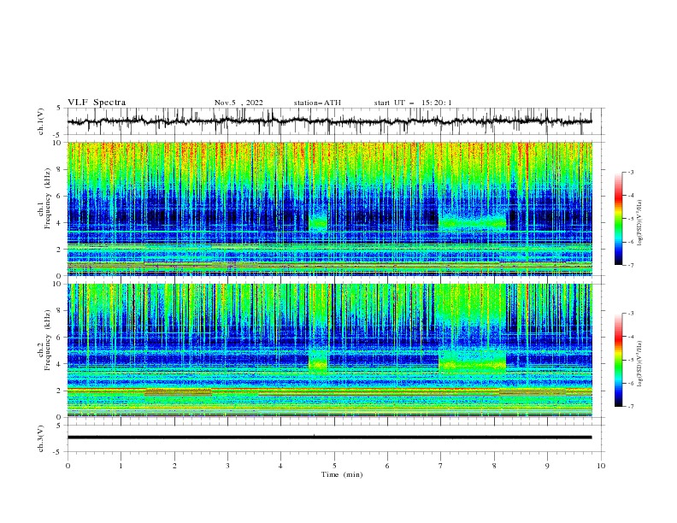Click the 'Time (min)' axis label
677x523 pixels.
342,474
